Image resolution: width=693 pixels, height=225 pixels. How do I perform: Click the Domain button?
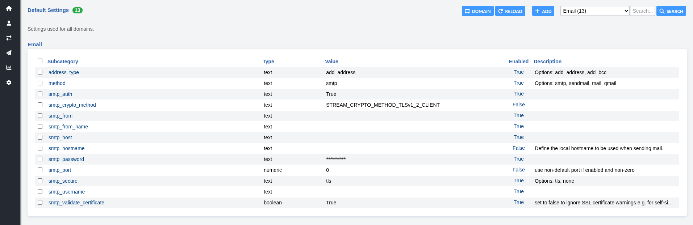[477, 11]
